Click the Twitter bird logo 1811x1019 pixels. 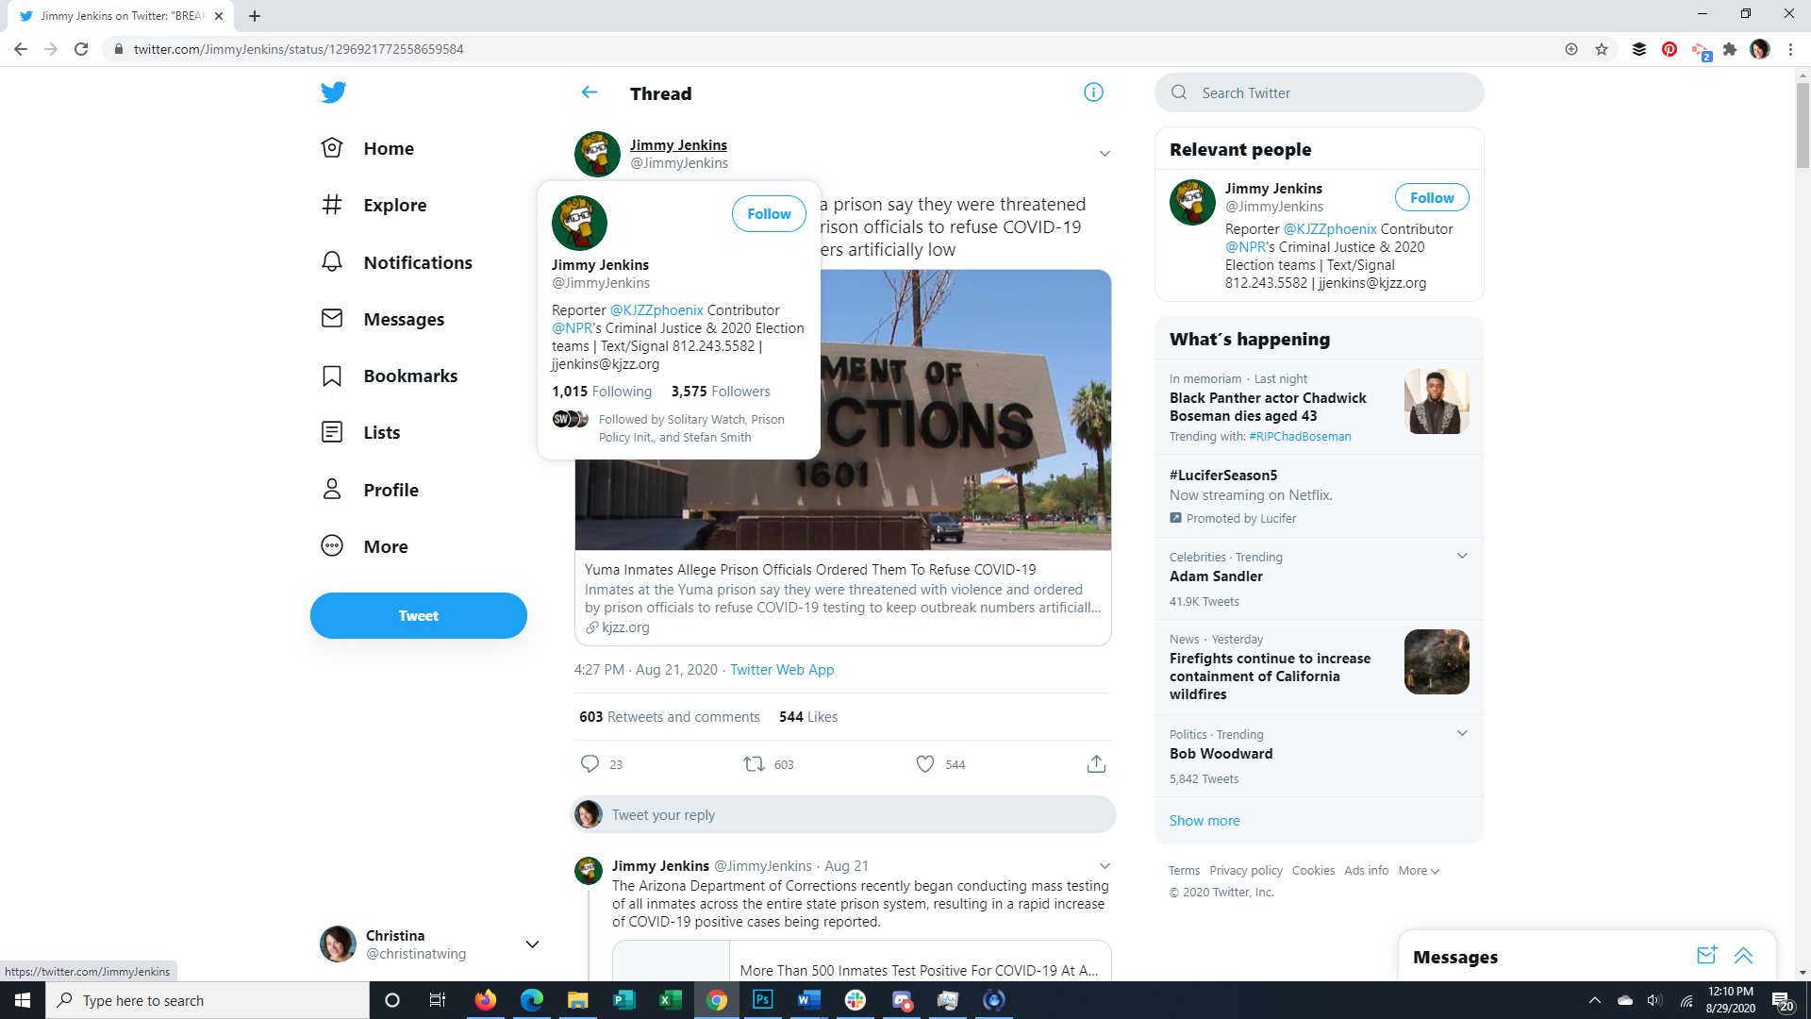click(x=333, y=92)
